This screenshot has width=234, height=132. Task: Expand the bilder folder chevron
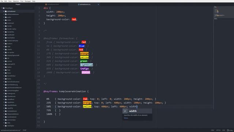coord(4,20)
